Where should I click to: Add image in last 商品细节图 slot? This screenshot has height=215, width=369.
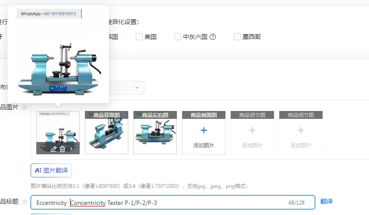301,132
